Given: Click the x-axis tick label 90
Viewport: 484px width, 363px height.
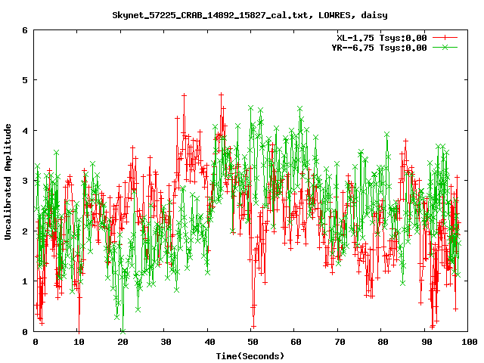Looking at the screenshot, I should [x=427, y=342].
